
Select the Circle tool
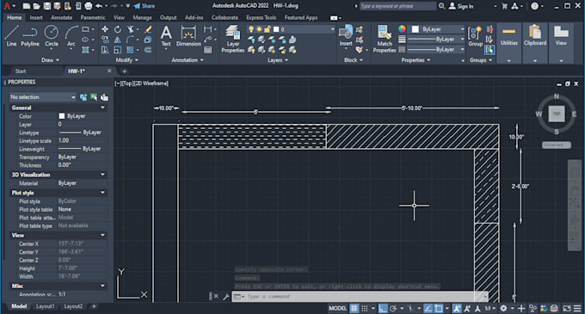pyautogui.click(x=51, y=36)
